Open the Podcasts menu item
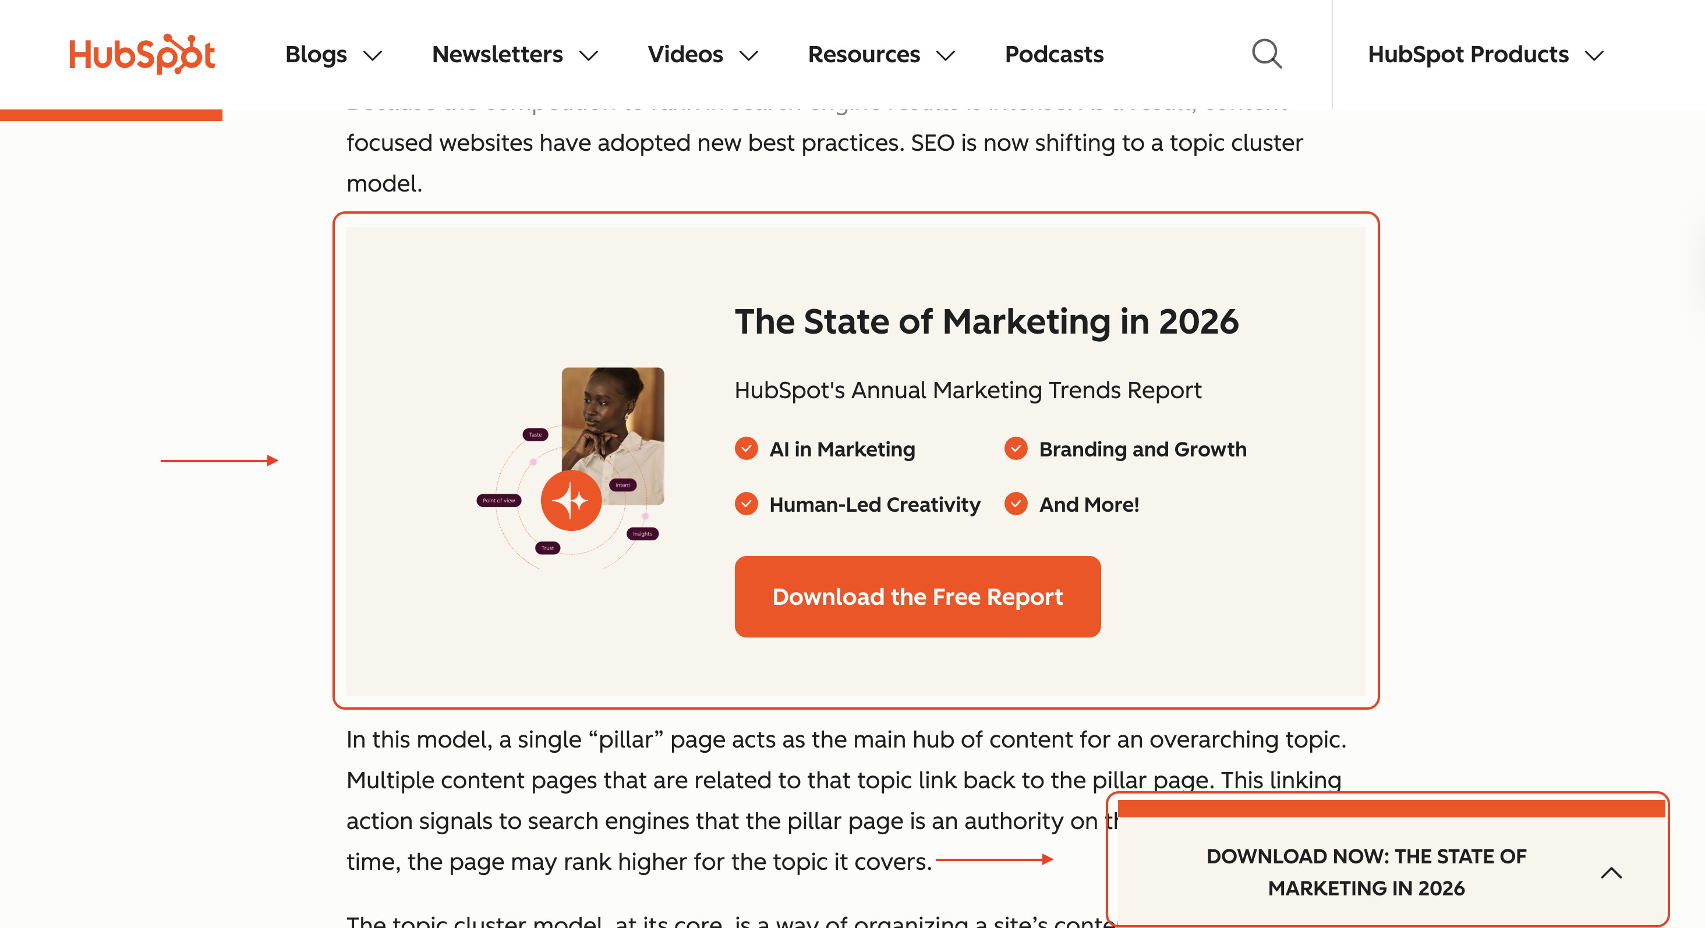Image resolution: width=1705 pixels, height=928 pixels. (x=1053, y=54)
